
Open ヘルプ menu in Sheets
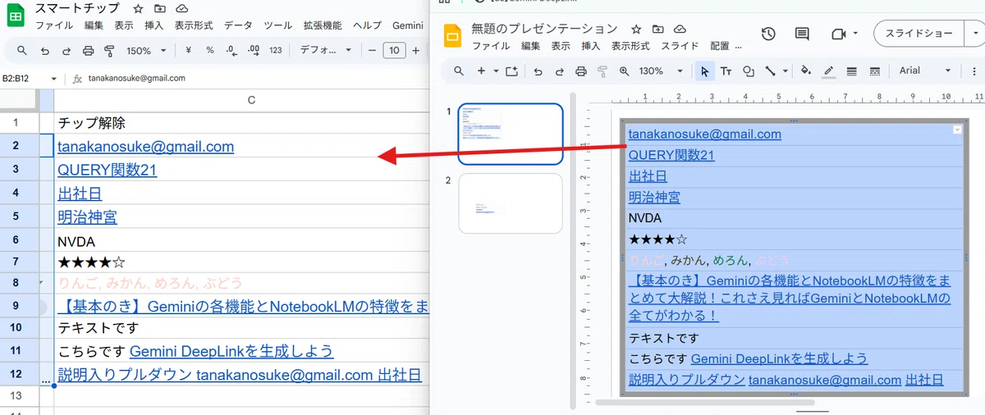(367, 25)
